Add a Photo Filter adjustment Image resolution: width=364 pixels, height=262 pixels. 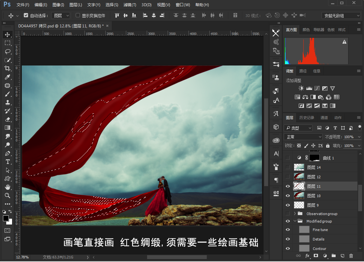(x=321, y=97)
